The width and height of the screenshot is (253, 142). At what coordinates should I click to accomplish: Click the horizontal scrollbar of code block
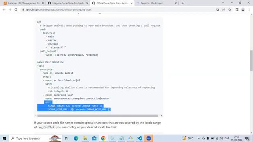98,116
